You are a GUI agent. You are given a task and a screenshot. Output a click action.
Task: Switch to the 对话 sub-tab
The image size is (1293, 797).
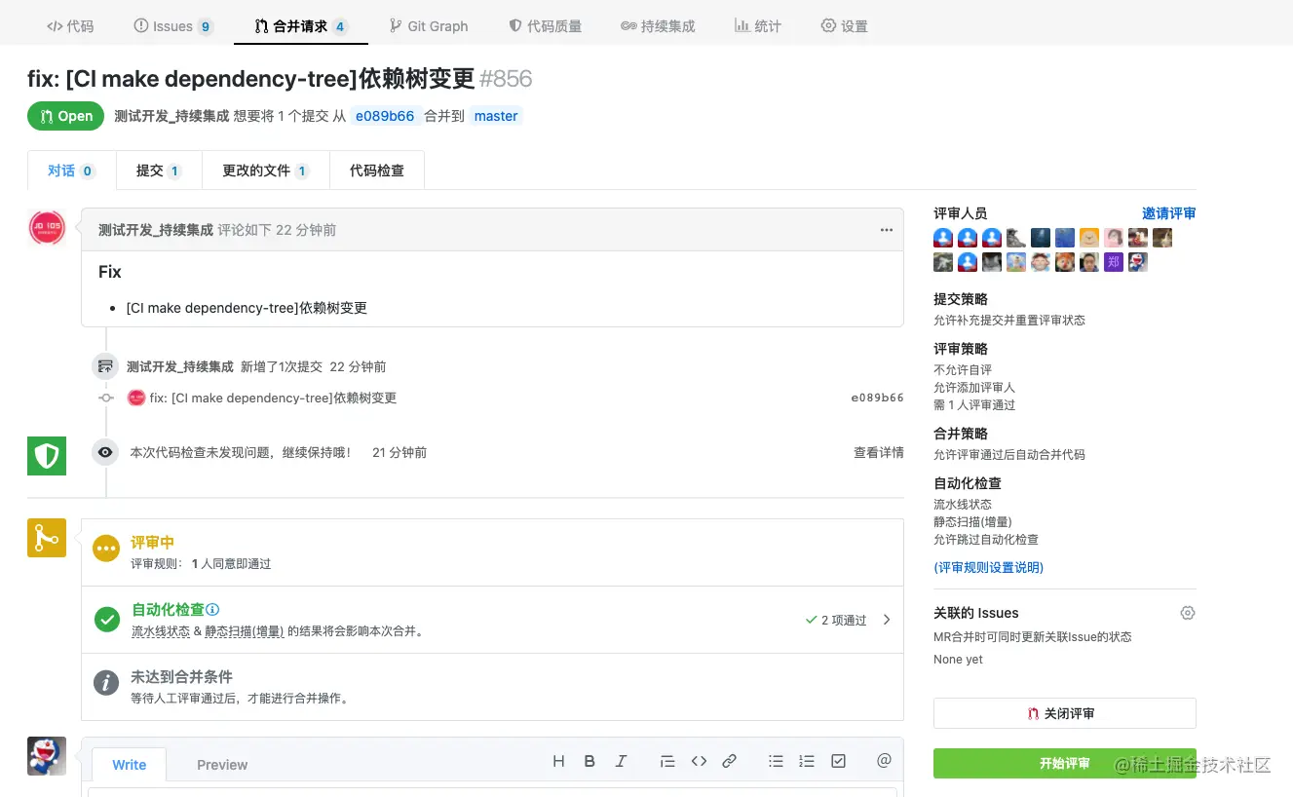point(71,171)
